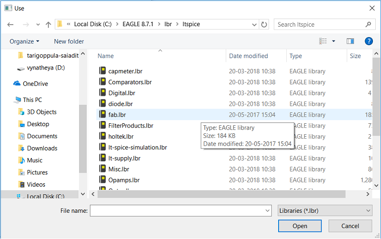The width and height of the screenshot is (381, 239).
Task: Expand the File name history dropdown
Action: point(267,210)
